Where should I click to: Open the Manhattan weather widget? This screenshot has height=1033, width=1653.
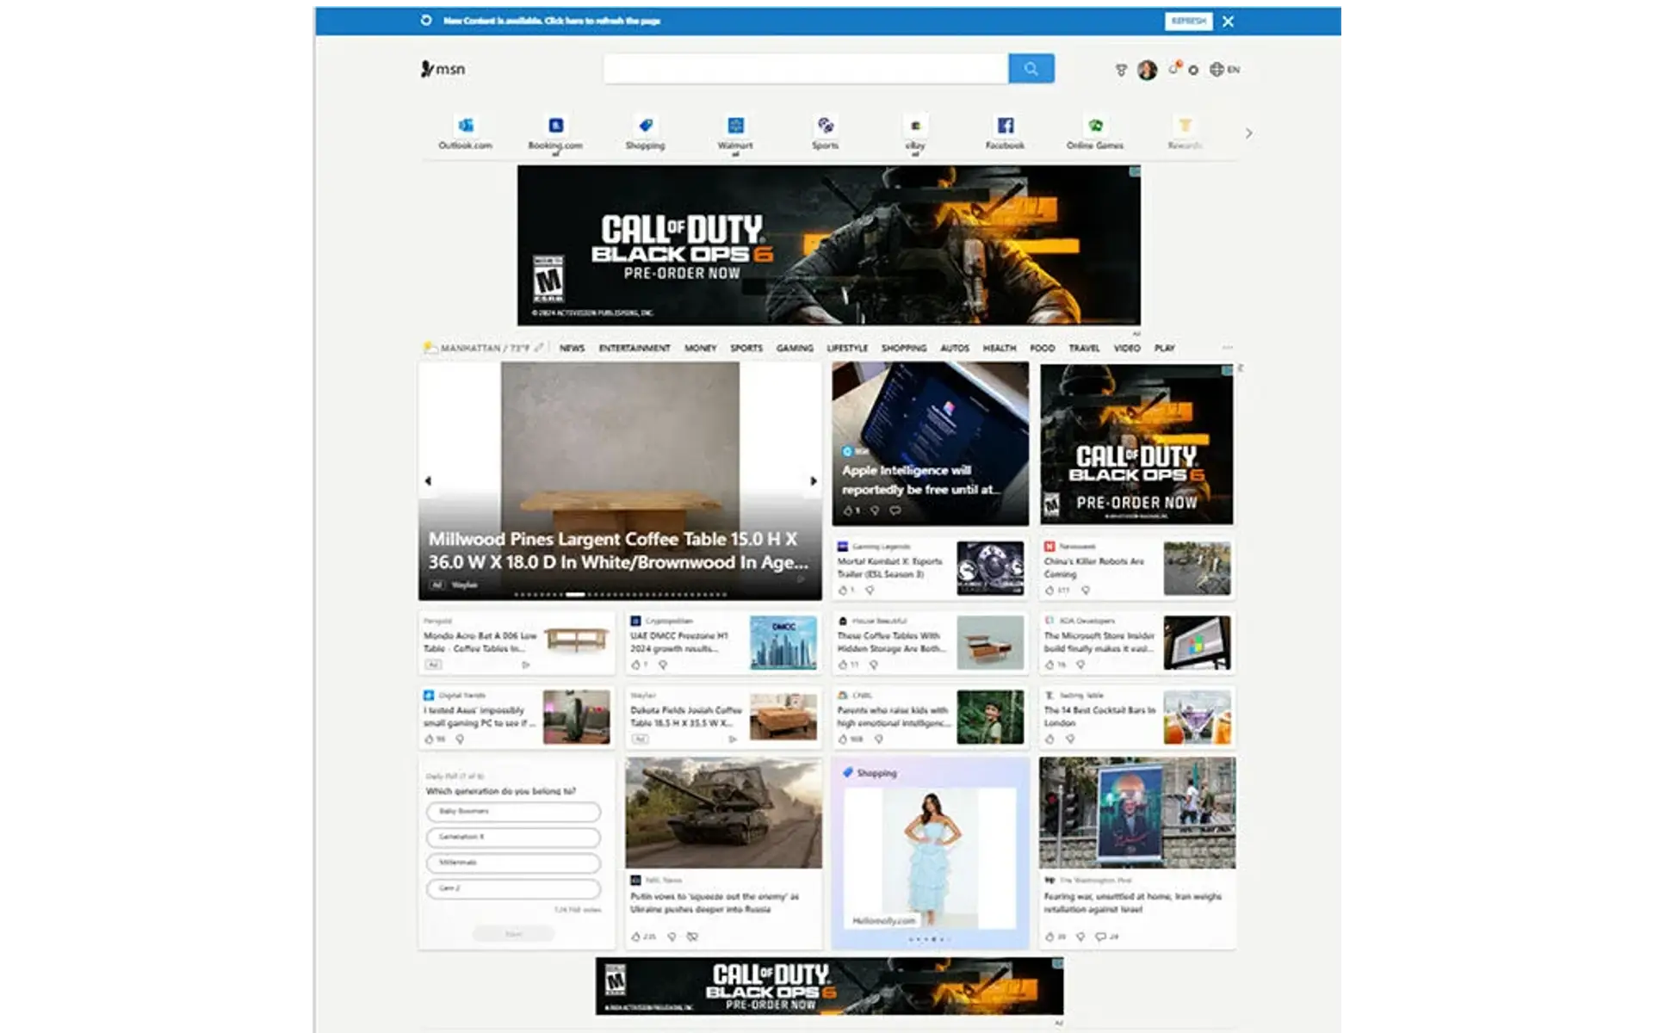coord(476,348)
